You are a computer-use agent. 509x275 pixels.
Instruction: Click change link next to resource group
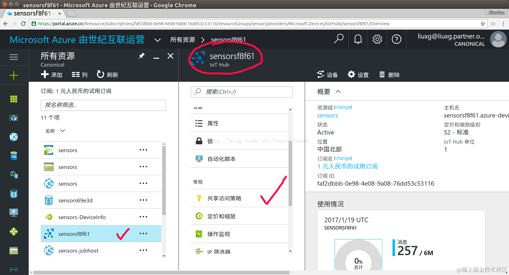click(343, 107)
